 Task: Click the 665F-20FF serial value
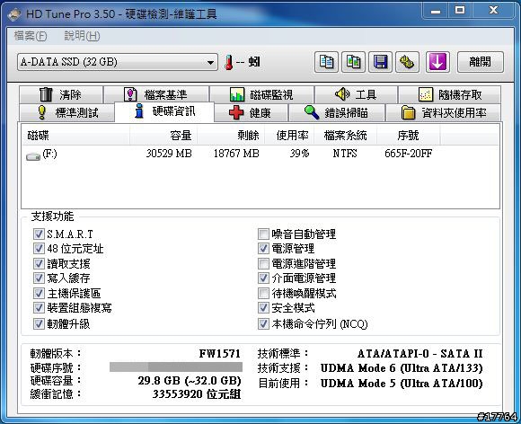coord(409,154)
